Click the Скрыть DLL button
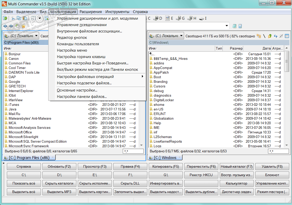292x205 pixels. pyautogui.click(x=130, y=183)
